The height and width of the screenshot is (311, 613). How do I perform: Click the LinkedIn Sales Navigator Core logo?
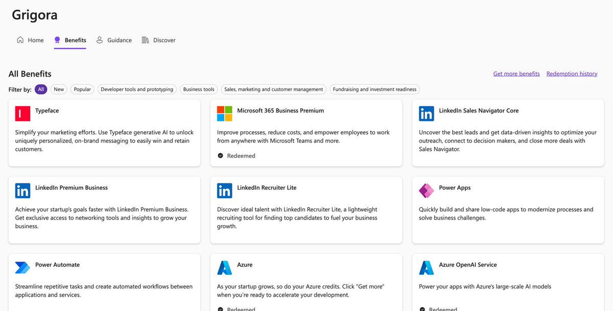[x=426, y=114]
